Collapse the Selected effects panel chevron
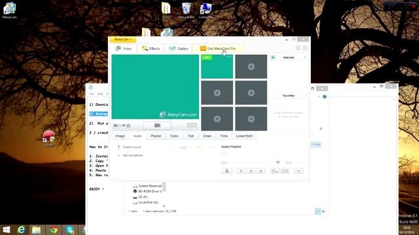 (304, 57)
